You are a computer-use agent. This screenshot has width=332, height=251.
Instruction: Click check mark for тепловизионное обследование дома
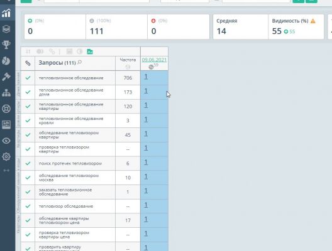(x=28, y=92)
